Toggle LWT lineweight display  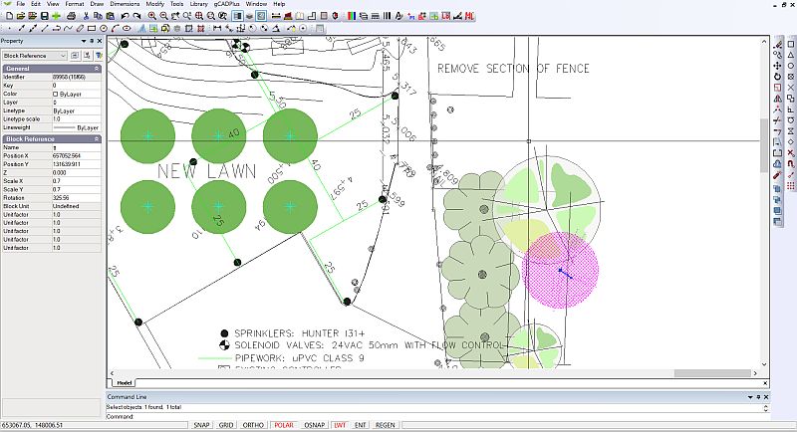click(340, 425)
